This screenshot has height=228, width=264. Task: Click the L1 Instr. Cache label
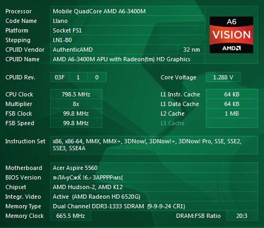180,94
